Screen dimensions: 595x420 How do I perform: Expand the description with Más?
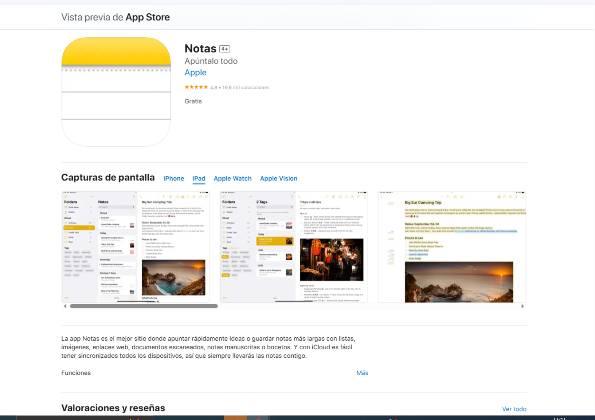click(362, 373)
